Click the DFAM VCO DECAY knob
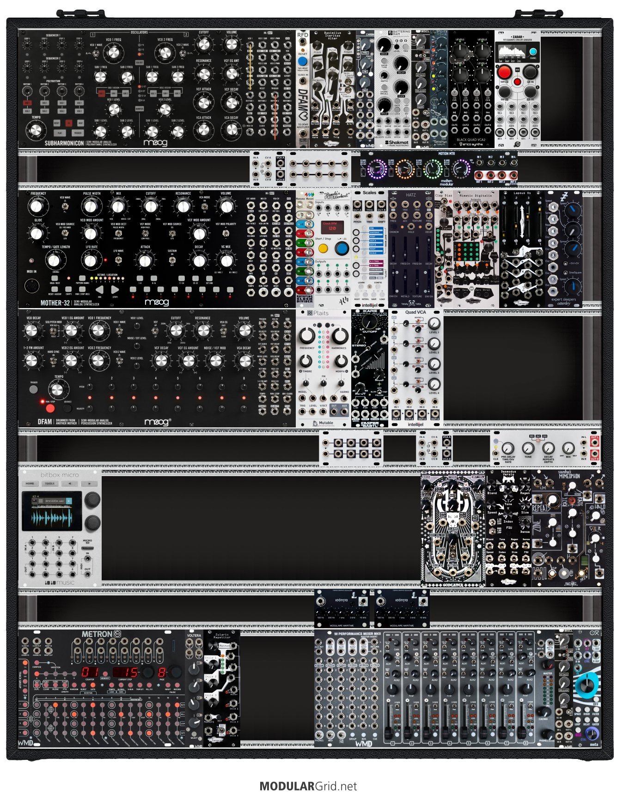617x796 pixels. (x=31, y=331)
